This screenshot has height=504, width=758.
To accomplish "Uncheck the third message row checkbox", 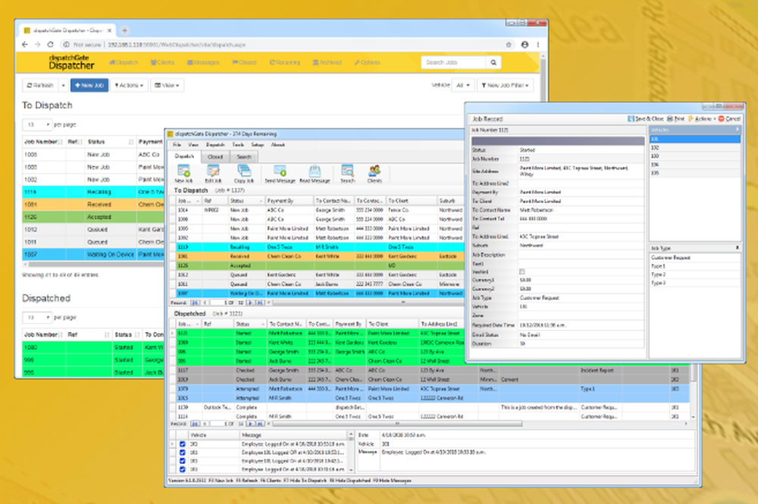I will point(182,461).
